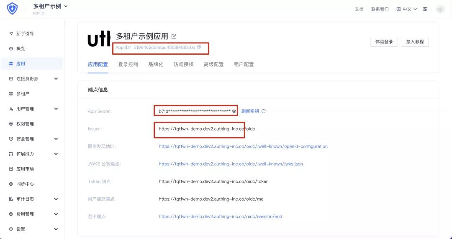Click the 设置 gear icon

[x=11, y=229]
